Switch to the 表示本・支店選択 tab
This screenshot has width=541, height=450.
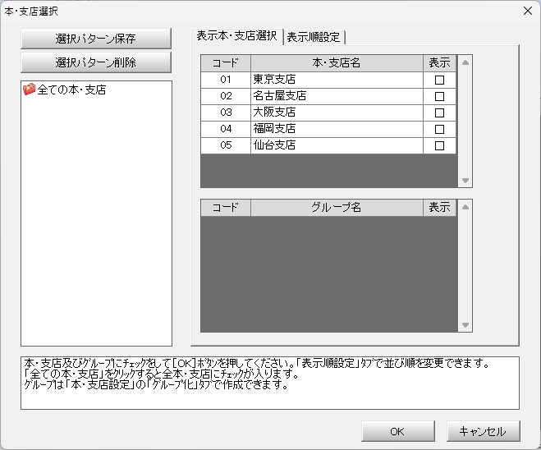[236, 36]
